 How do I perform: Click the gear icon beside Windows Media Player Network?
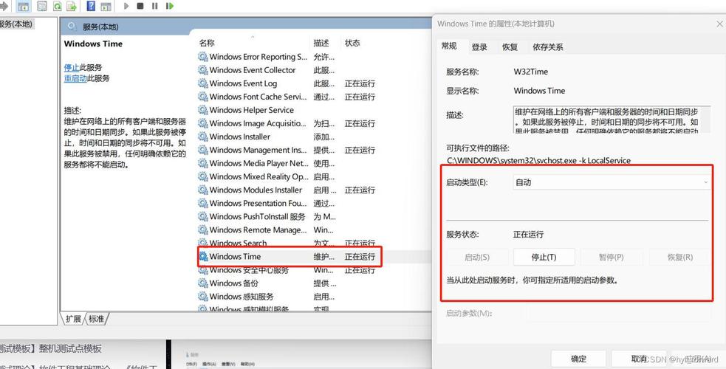pyautogui.click(x=203, y=163)
